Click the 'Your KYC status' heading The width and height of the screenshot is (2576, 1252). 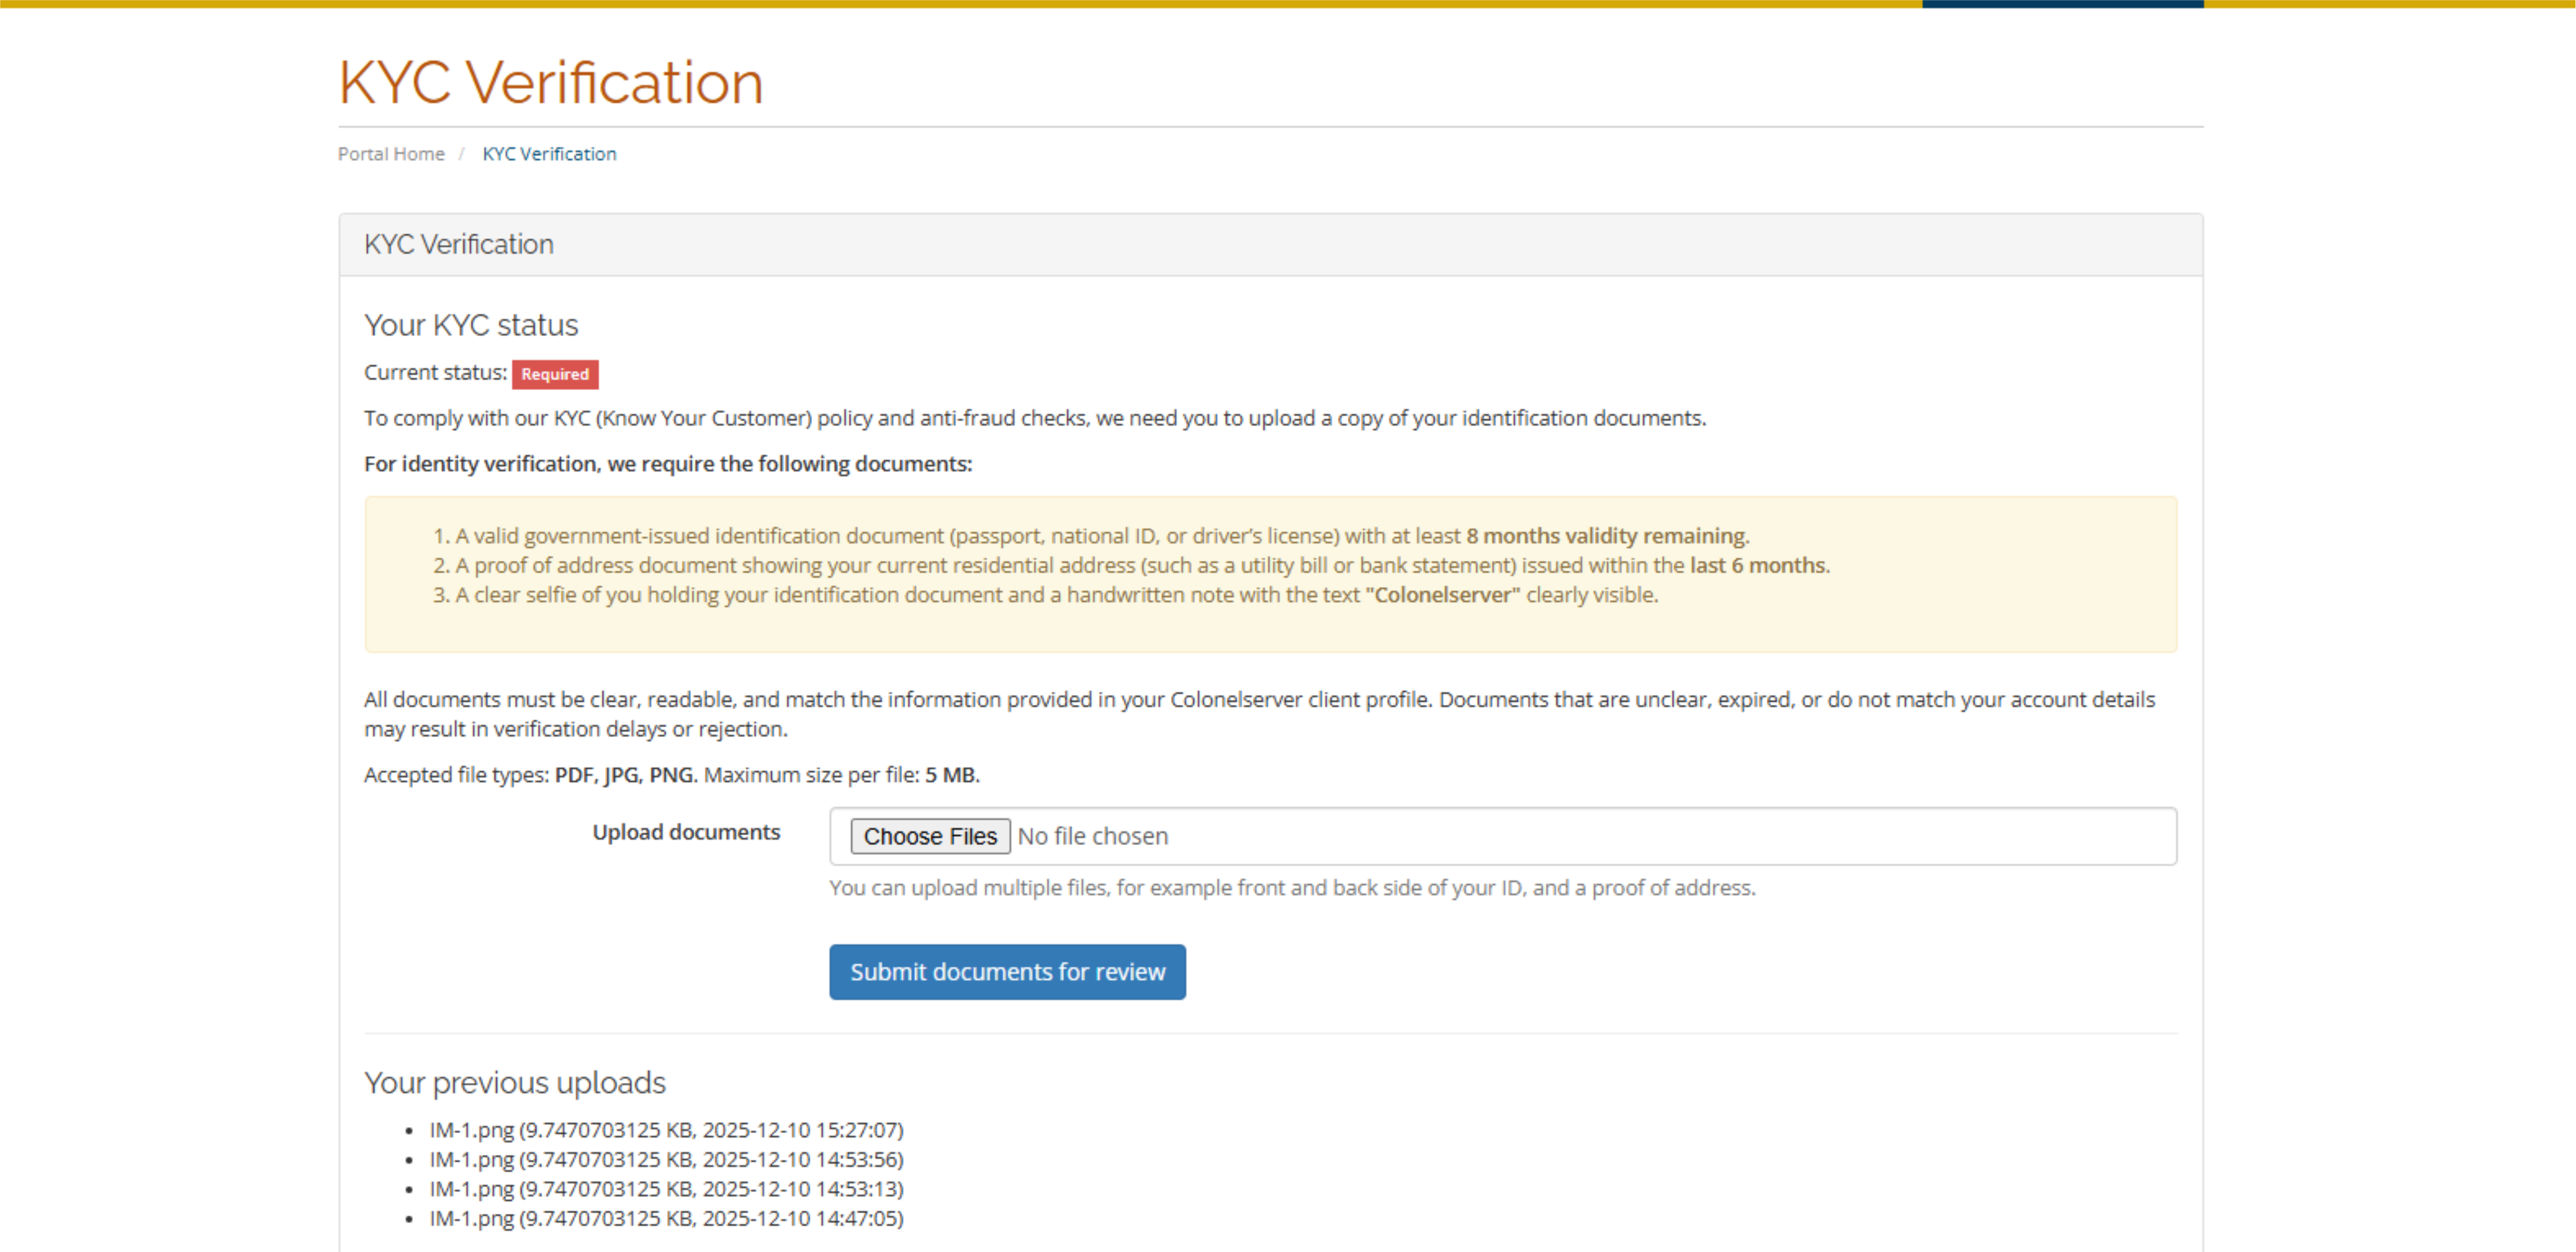tap(471, 325)
